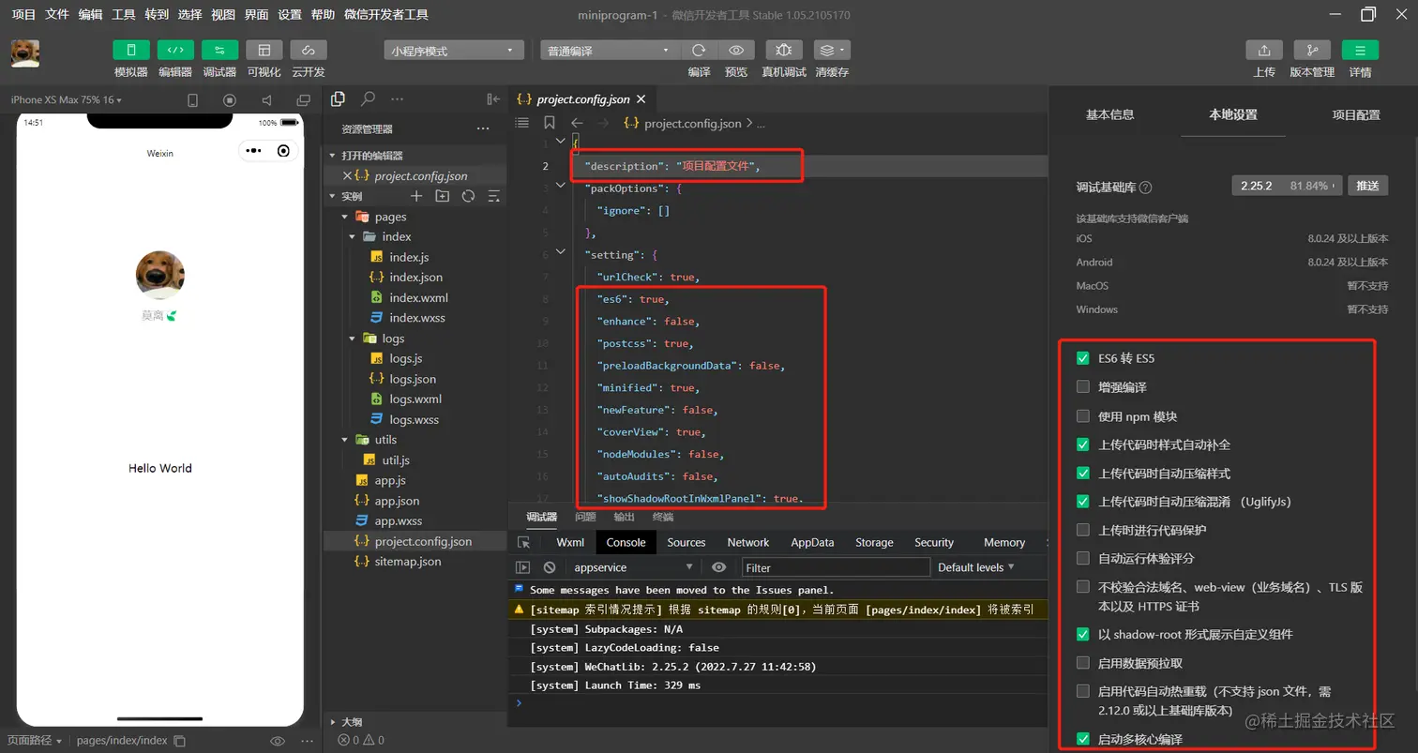This screenshot has height=753, width=1418.
Task: Click the 上传 upload icon
Action: click(1264, 51)
